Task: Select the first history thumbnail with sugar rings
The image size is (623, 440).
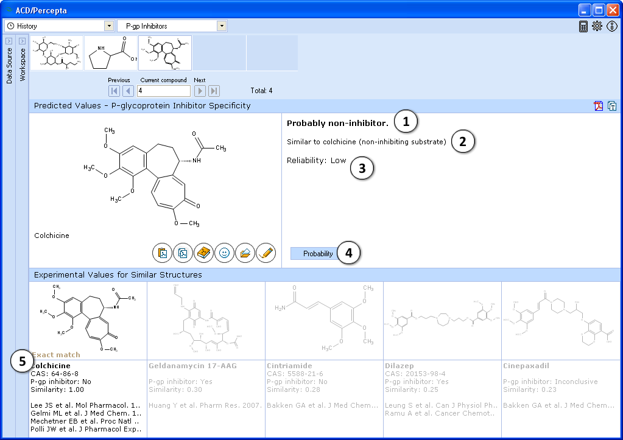Action: coord(57,53)
